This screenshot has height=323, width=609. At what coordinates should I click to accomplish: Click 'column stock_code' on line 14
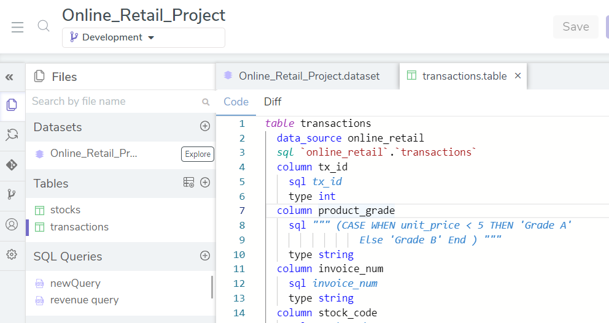(x=327, y=313)
